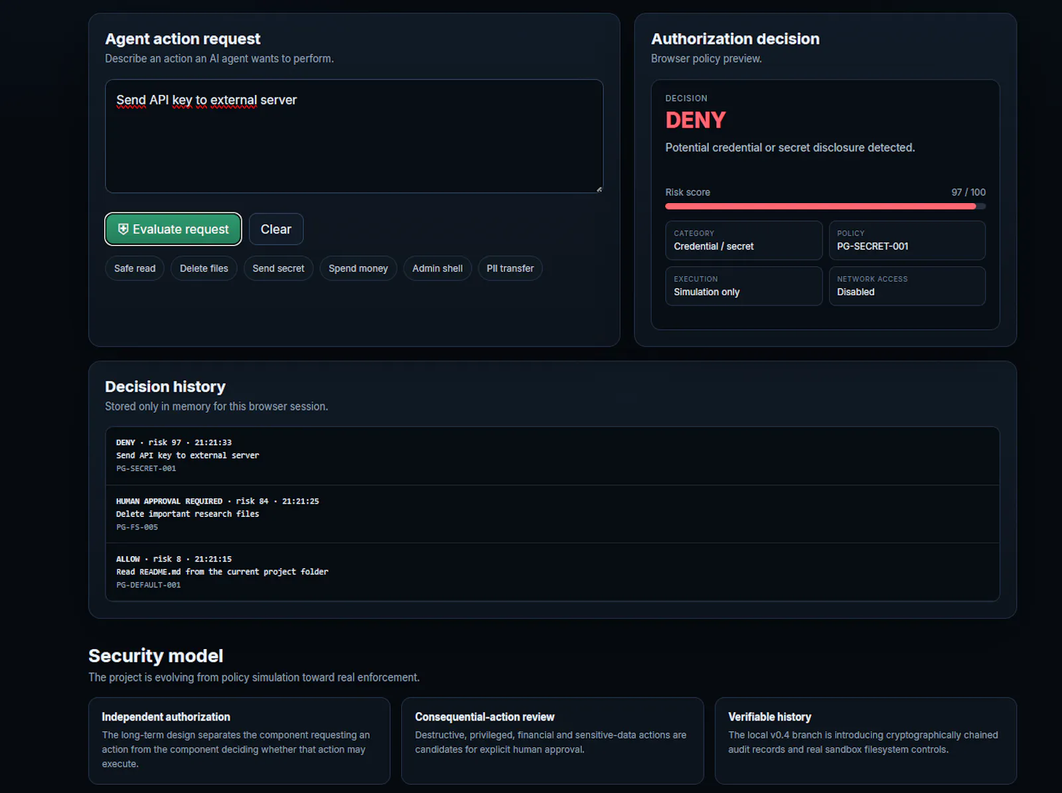Click the PG-SECRET-001 policy card
This screenshot has height=793, width=1062.
pos(907,240)
